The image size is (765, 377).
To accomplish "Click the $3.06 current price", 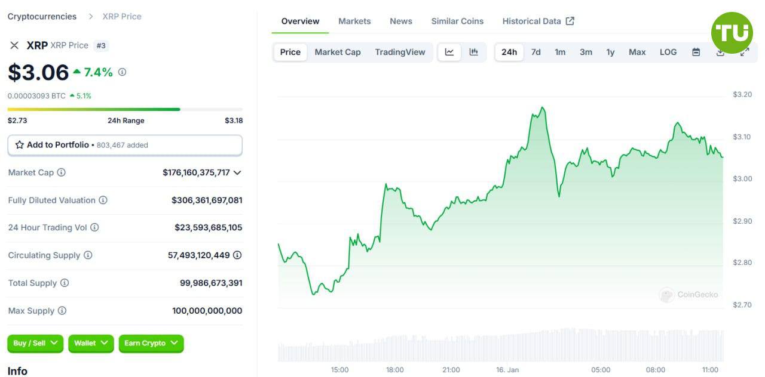I will [38, 72].
